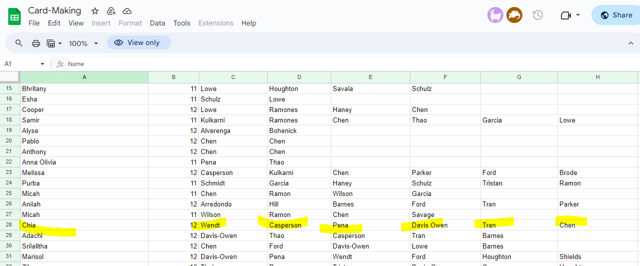
Task: Click the Share button
Action: (x=616, y=15)
